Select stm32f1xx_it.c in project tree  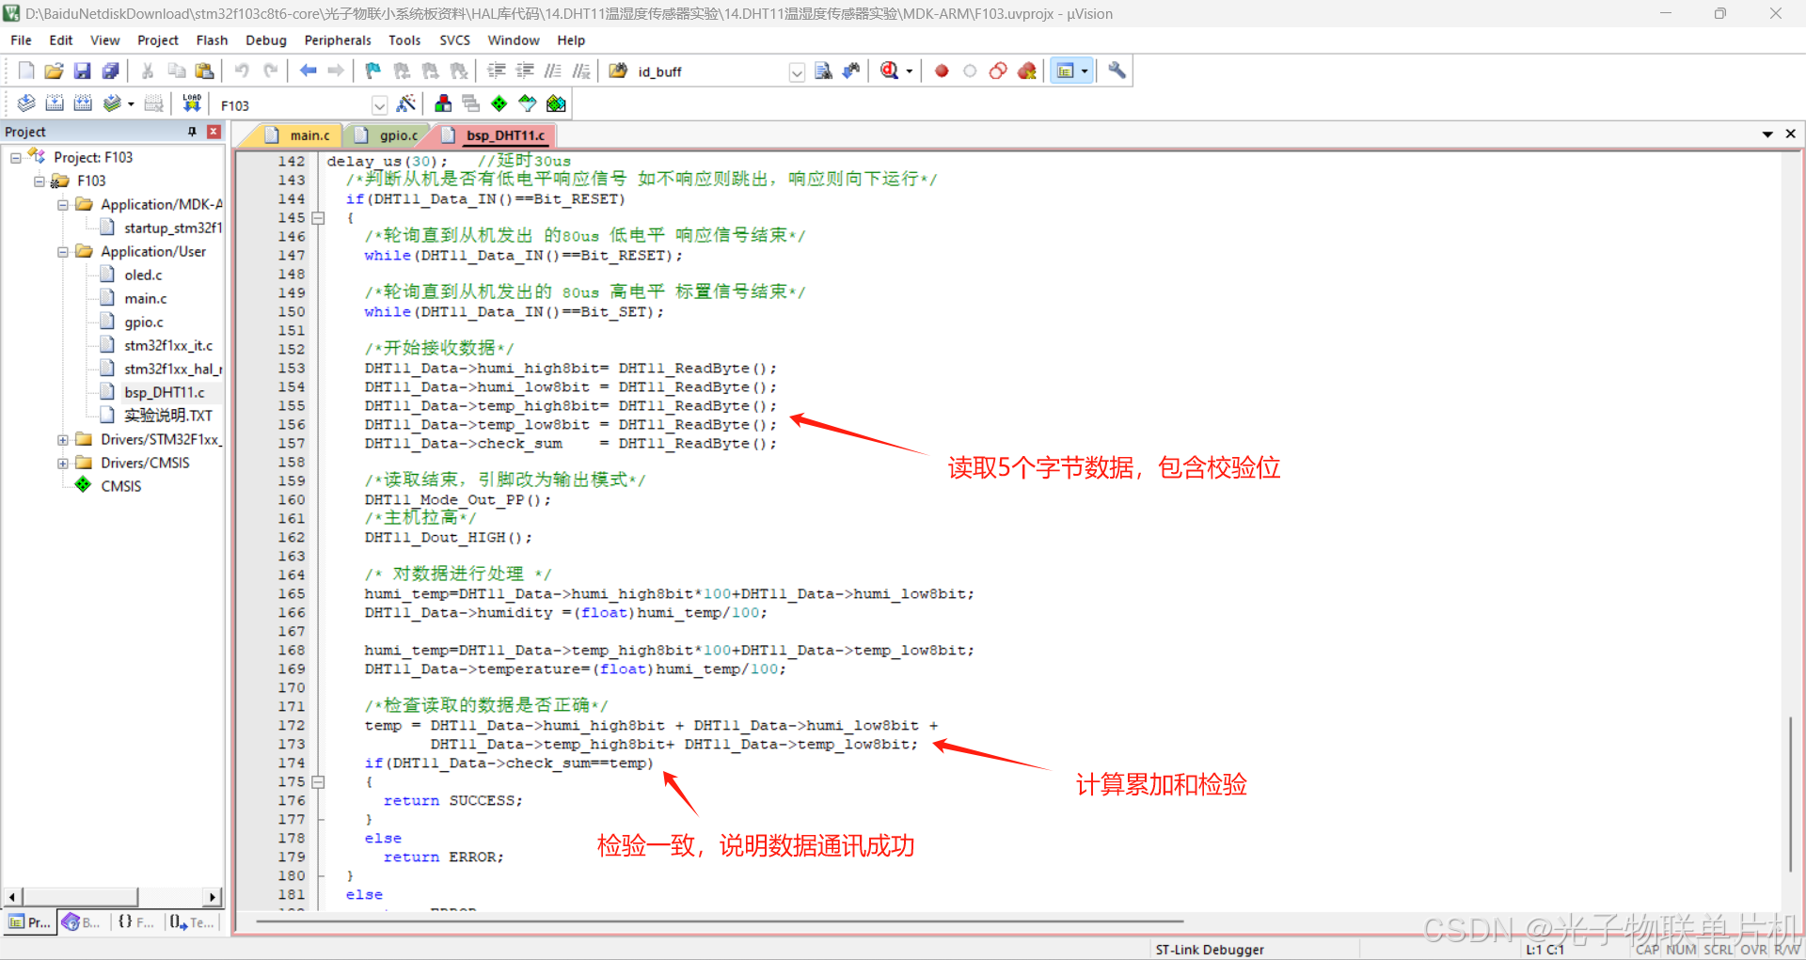pos(168,345)
